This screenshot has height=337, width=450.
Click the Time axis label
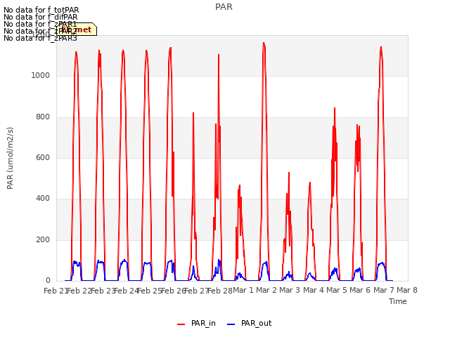point(398,301)
